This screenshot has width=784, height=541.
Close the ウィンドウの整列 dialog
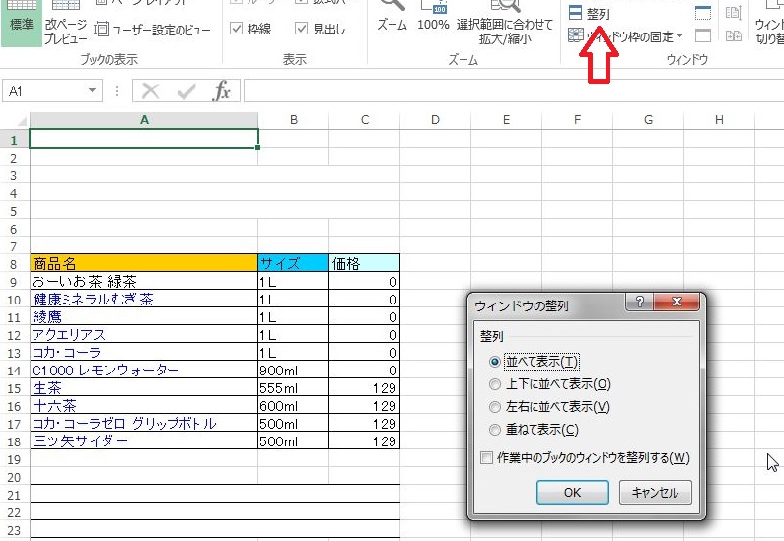(677, 302)
